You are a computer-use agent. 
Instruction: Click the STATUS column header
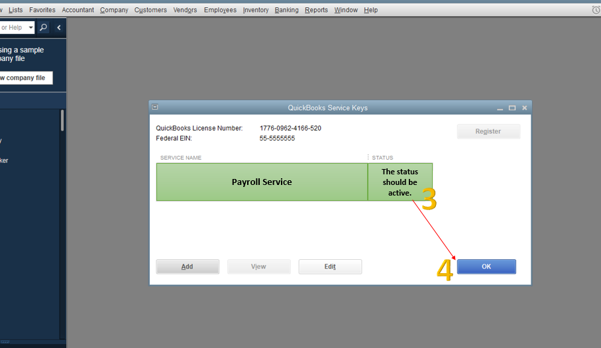tap(382, 158)
